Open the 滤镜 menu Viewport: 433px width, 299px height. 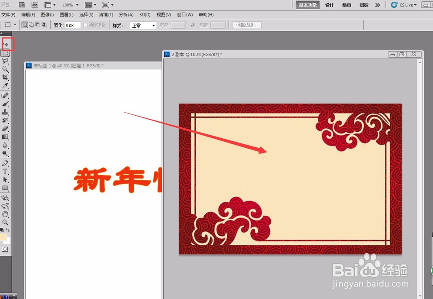(x=106, y=14)
